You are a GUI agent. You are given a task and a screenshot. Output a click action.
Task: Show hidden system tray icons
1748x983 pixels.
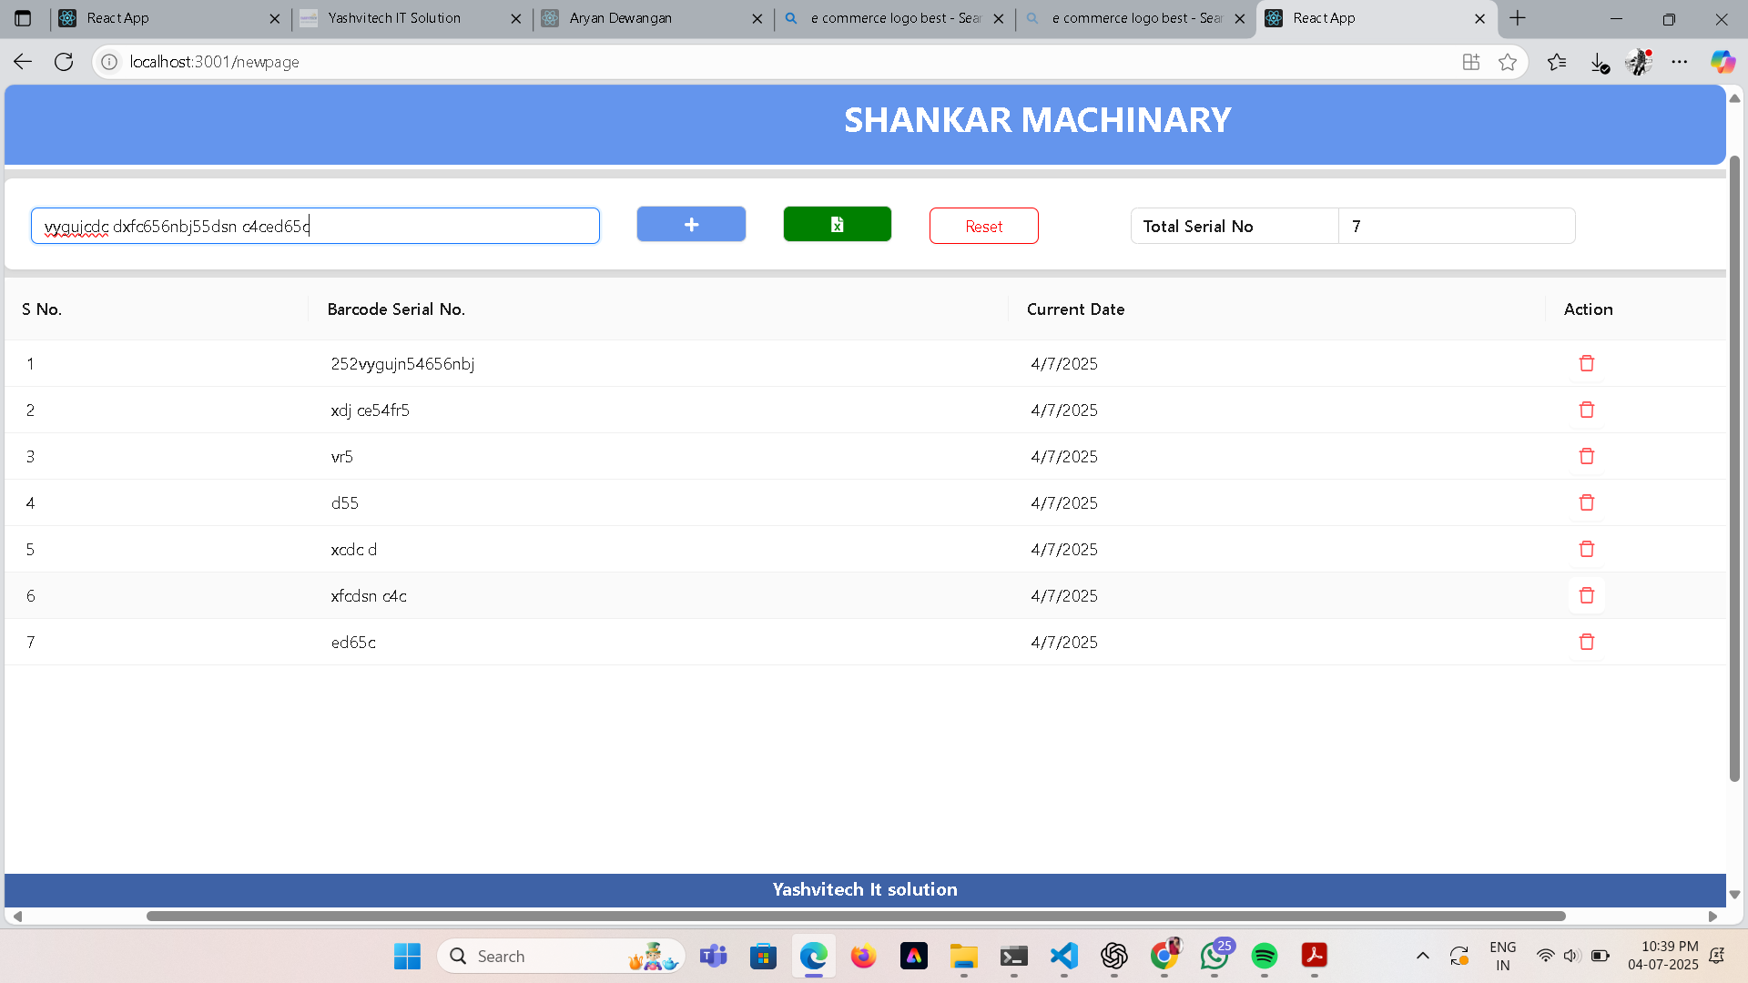pos(1422,956)
